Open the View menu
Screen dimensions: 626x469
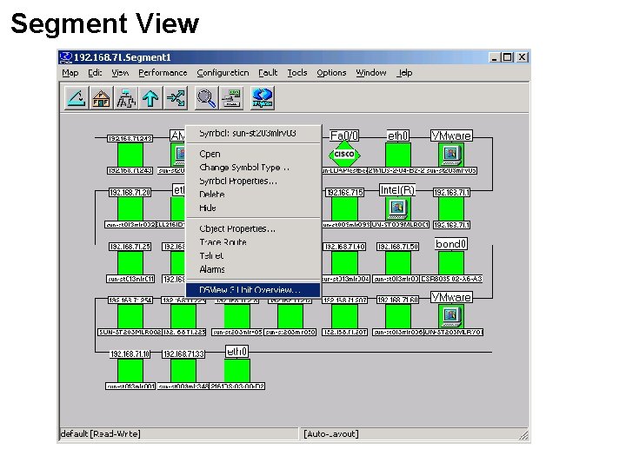point(120,73)
